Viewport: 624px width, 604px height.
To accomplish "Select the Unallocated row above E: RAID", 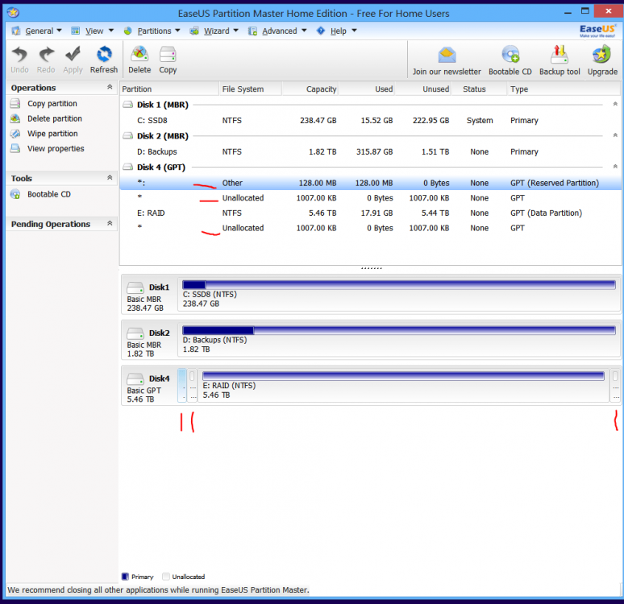I will click(370, 198).
